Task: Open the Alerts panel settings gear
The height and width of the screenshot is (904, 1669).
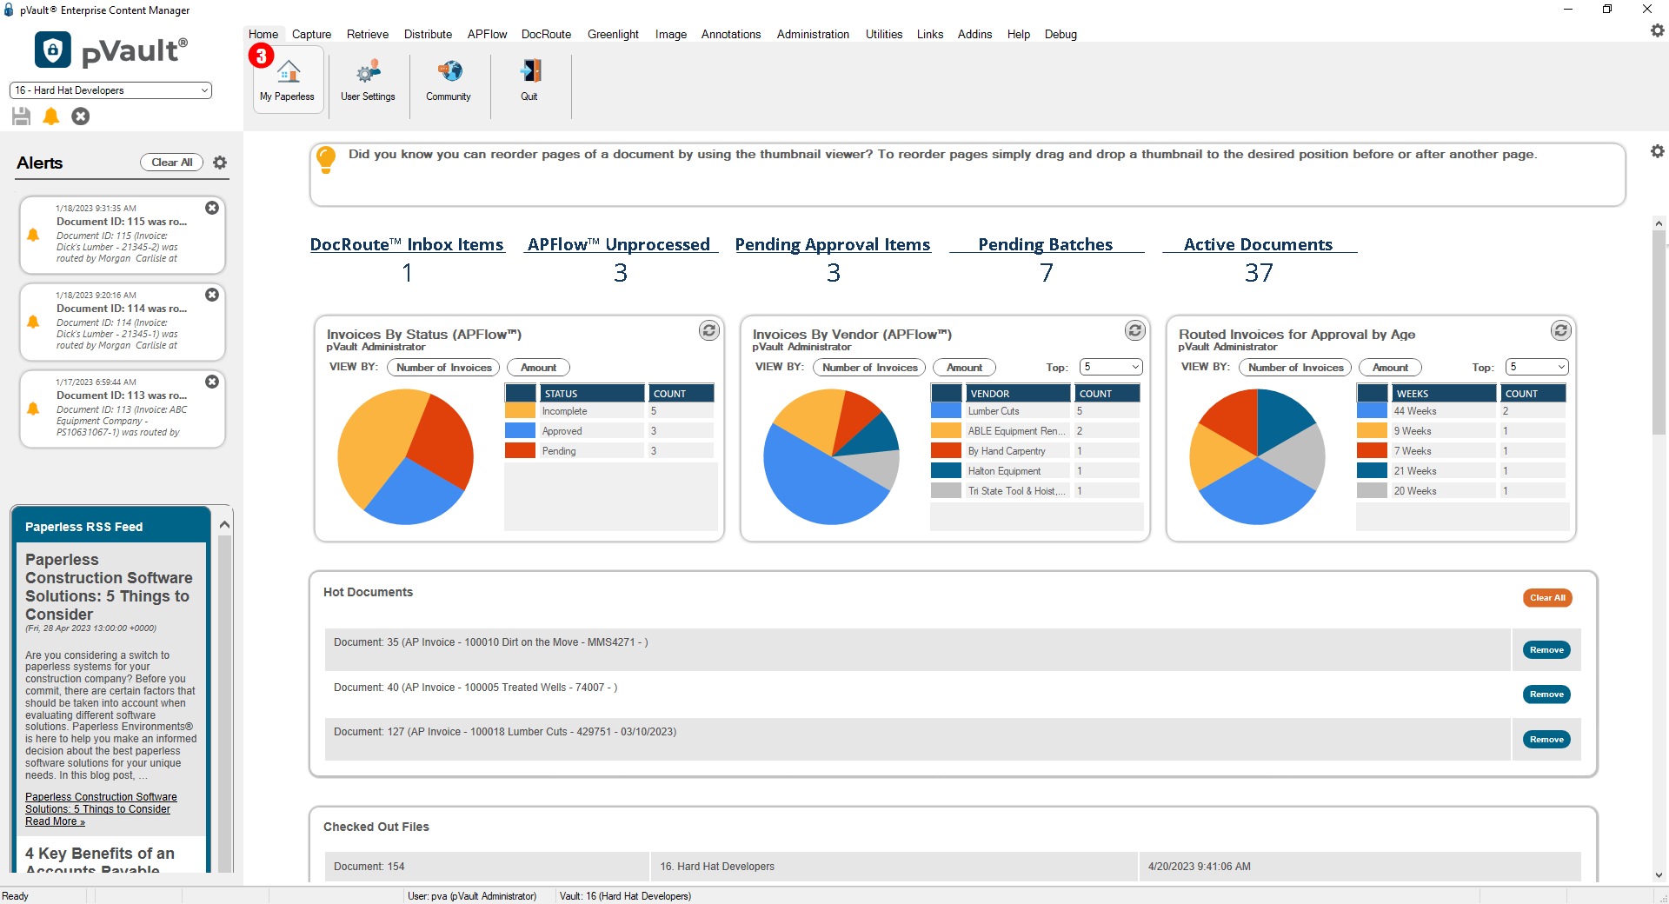Action: (220, 163)
